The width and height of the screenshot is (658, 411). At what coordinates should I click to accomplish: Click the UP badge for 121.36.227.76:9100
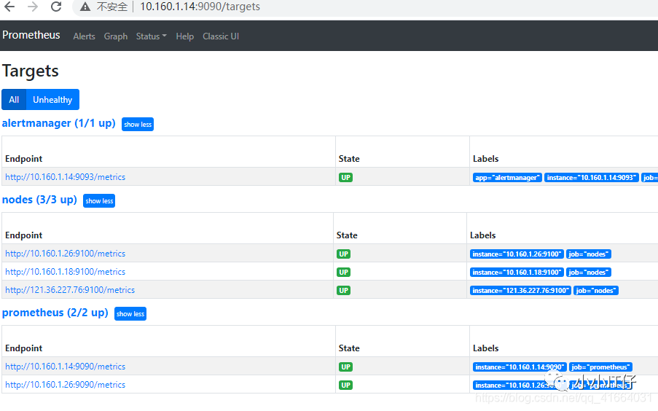click(x=343, y=291)
